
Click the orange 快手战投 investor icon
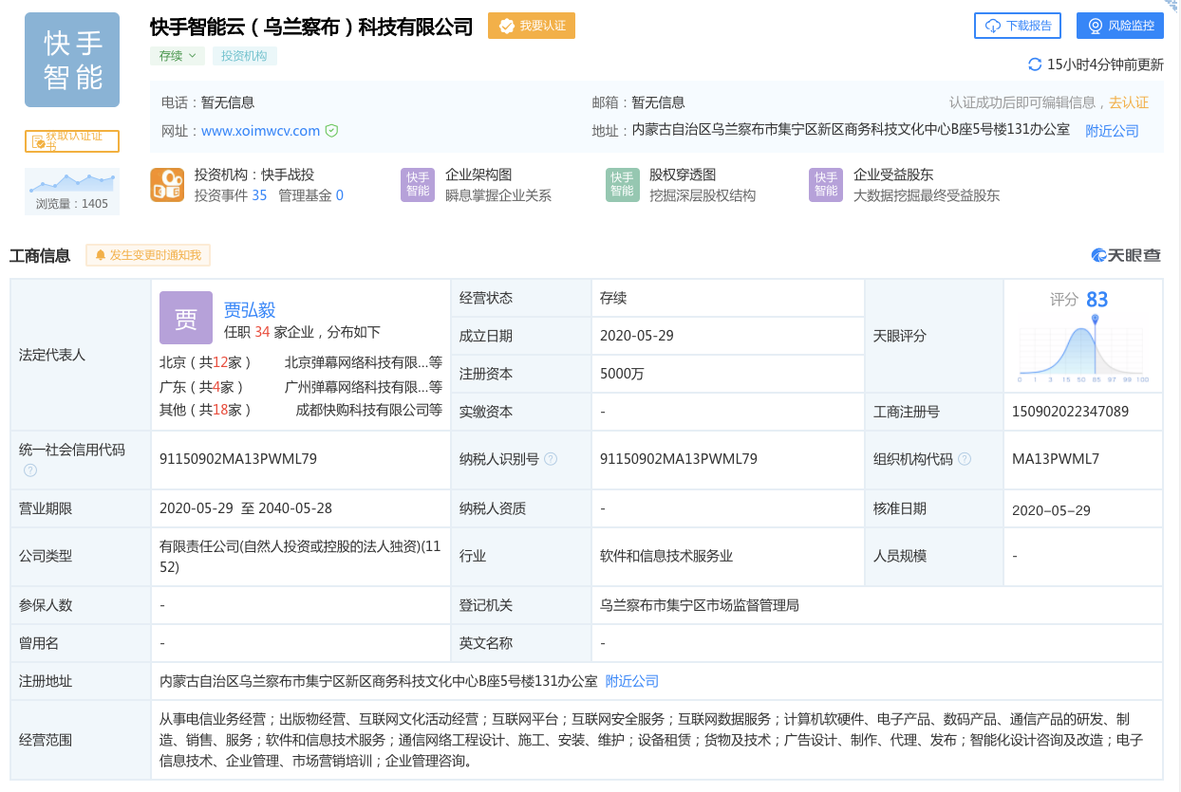168,185
